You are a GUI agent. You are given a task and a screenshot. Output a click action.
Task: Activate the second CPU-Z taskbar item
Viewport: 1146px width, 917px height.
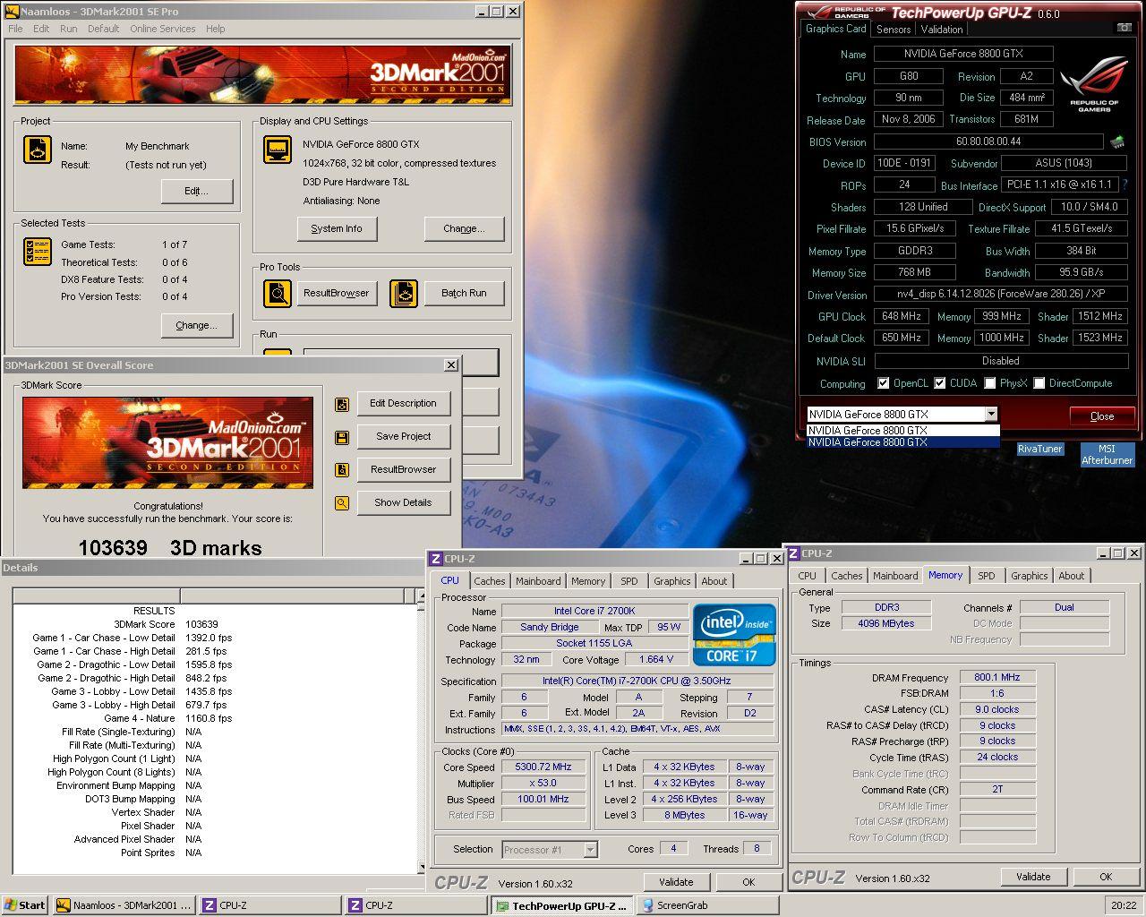tap(415, 905)
